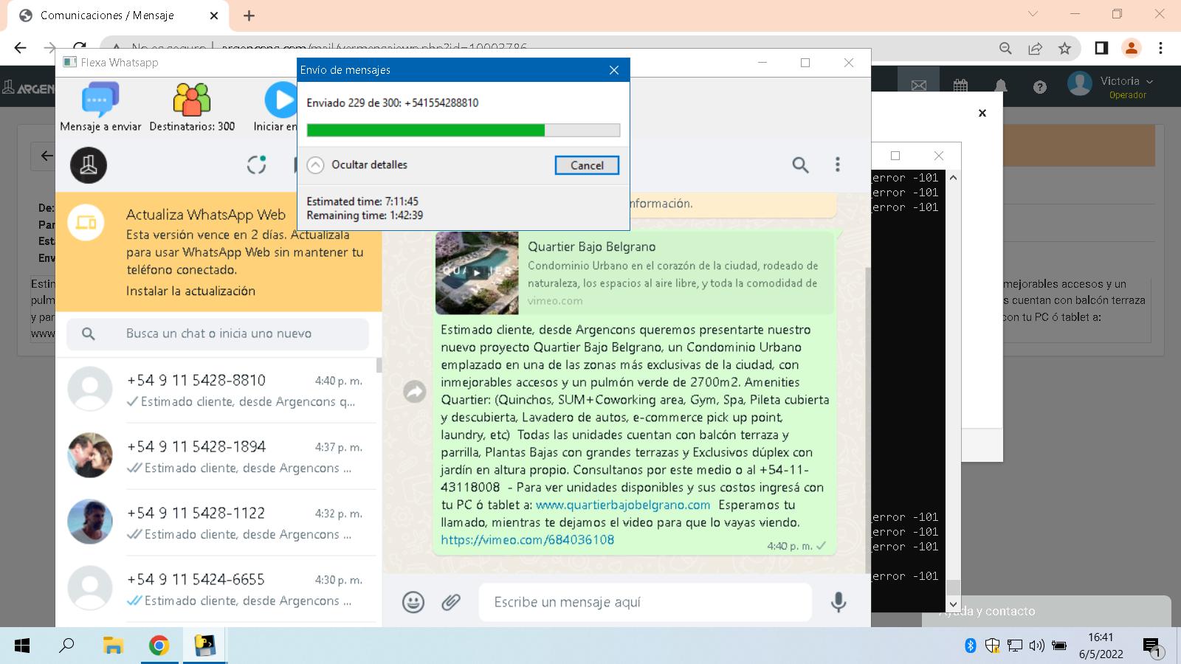Click the Chrome bookmark star icon

[x=1064, y=48]
